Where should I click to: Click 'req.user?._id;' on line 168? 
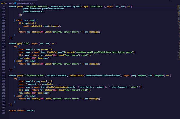45,81
